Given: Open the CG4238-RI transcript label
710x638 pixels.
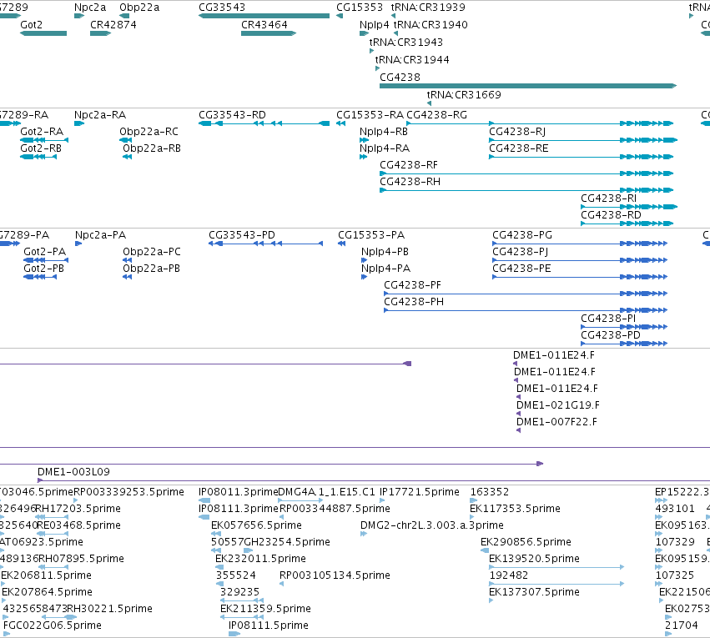Looking at the screenshot, I should (609, 198).
